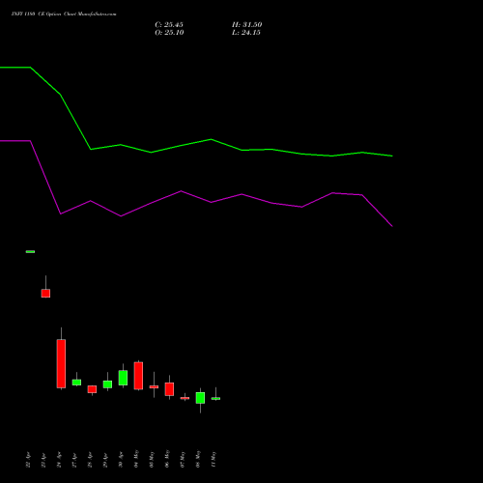Click the "06 May" date axis label
The width and height of the screenshot is (483, 483).
tap(167, 459)
